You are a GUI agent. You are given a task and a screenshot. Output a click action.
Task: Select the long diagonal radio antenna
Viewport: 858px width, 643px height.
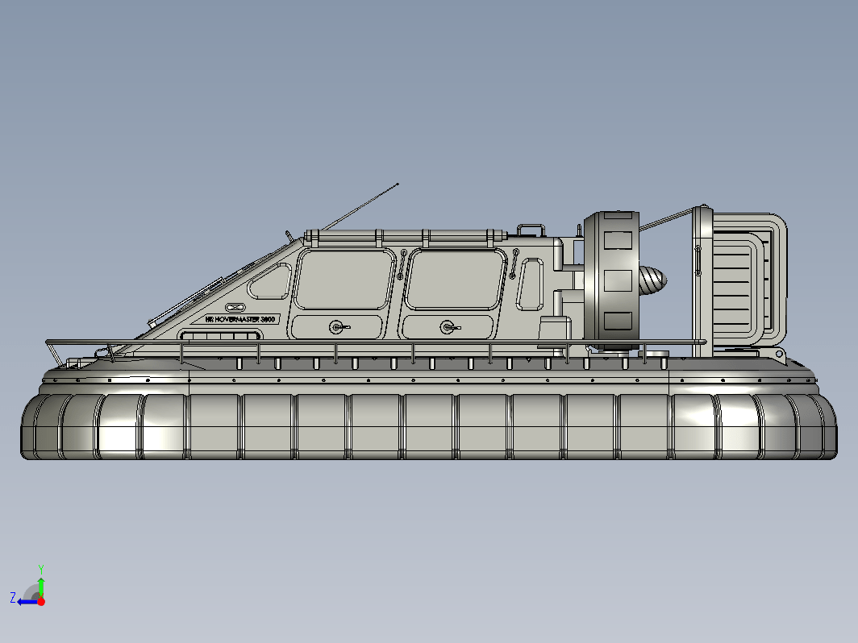(x=360, y=206)
